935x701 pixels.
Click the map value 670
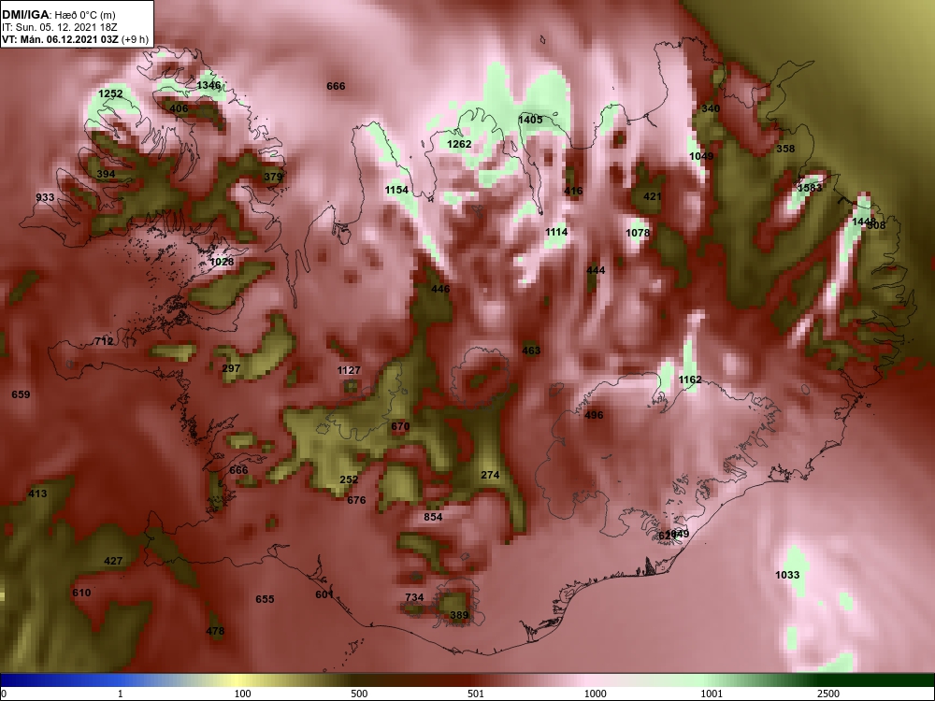pos(400,426)
